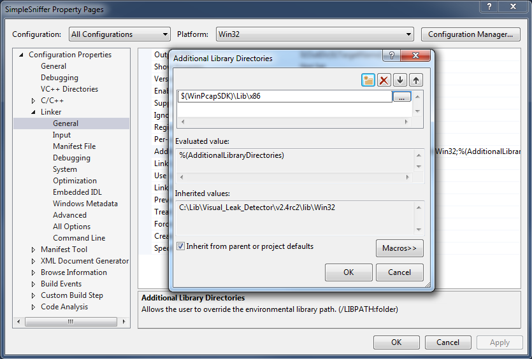The width and height of the screenshot is (532, 359).
Task: Click down arrow of Inherited values scrollbar
Action: [x=419, y=230]
